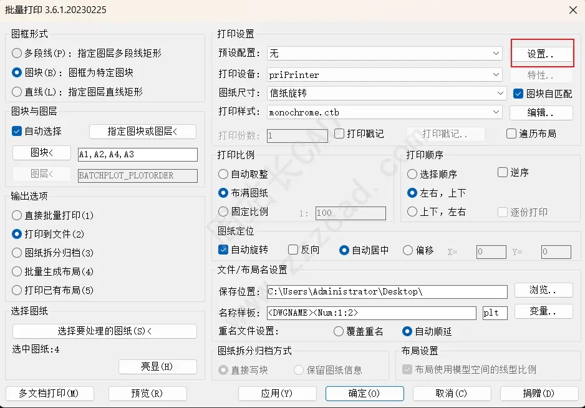This screenshot has width=585, height=408.
Task: Enable the 逆序 print order checkbox
Action: pos(501,172)
